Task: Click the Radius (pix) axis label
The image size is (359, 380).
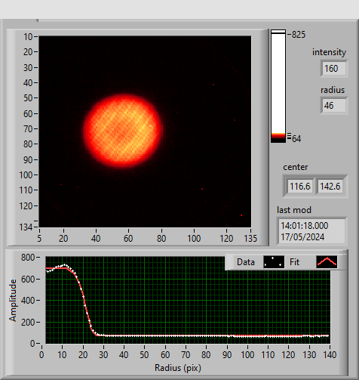Action: (178, 368)
